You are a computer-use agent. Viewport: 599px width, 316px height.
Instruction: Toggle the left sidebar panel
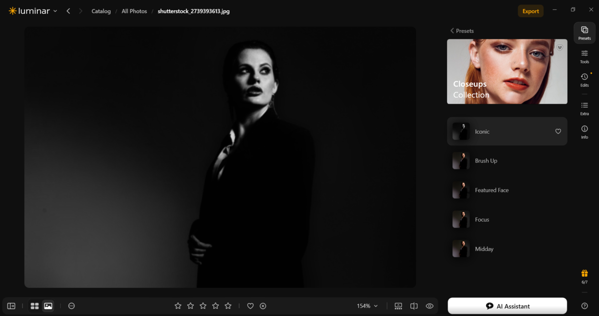point(11,306)
